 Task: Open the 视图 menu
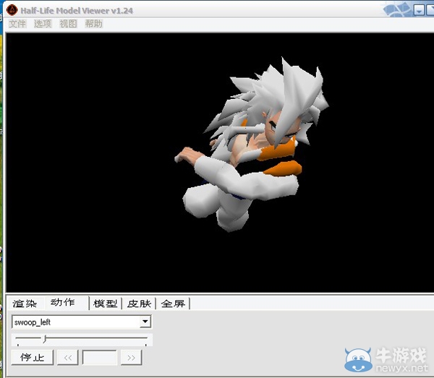point(68,24)
